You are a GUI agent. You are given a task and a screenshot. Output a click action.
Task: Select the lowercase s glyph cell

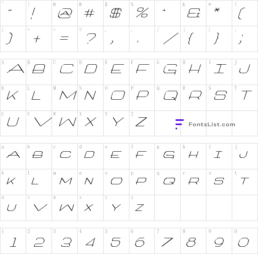pyautogui.click(x=219, y=182)
